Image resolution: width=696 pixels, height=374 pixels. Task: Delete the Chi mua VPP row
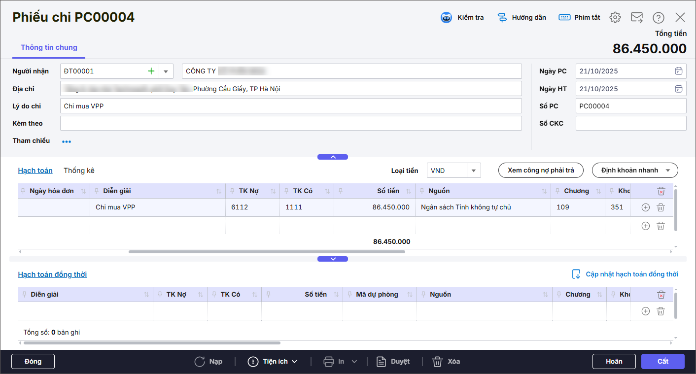661,207
